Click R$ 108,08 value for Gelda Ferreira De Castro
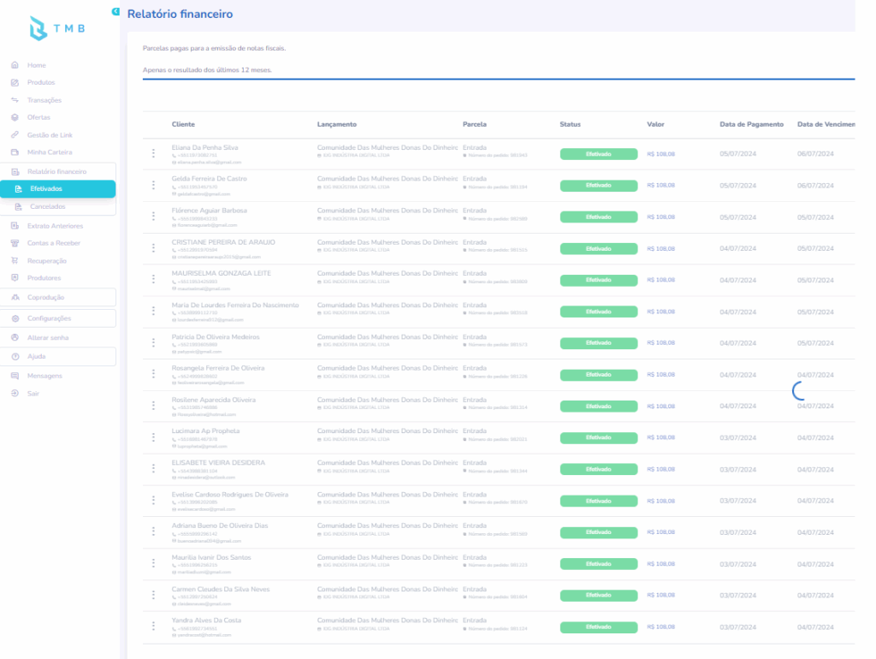 [661, 185]
